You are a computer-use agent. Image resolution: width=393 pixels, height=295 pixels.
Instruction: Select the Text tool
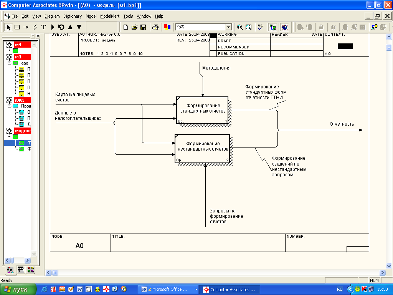point(44,27)
